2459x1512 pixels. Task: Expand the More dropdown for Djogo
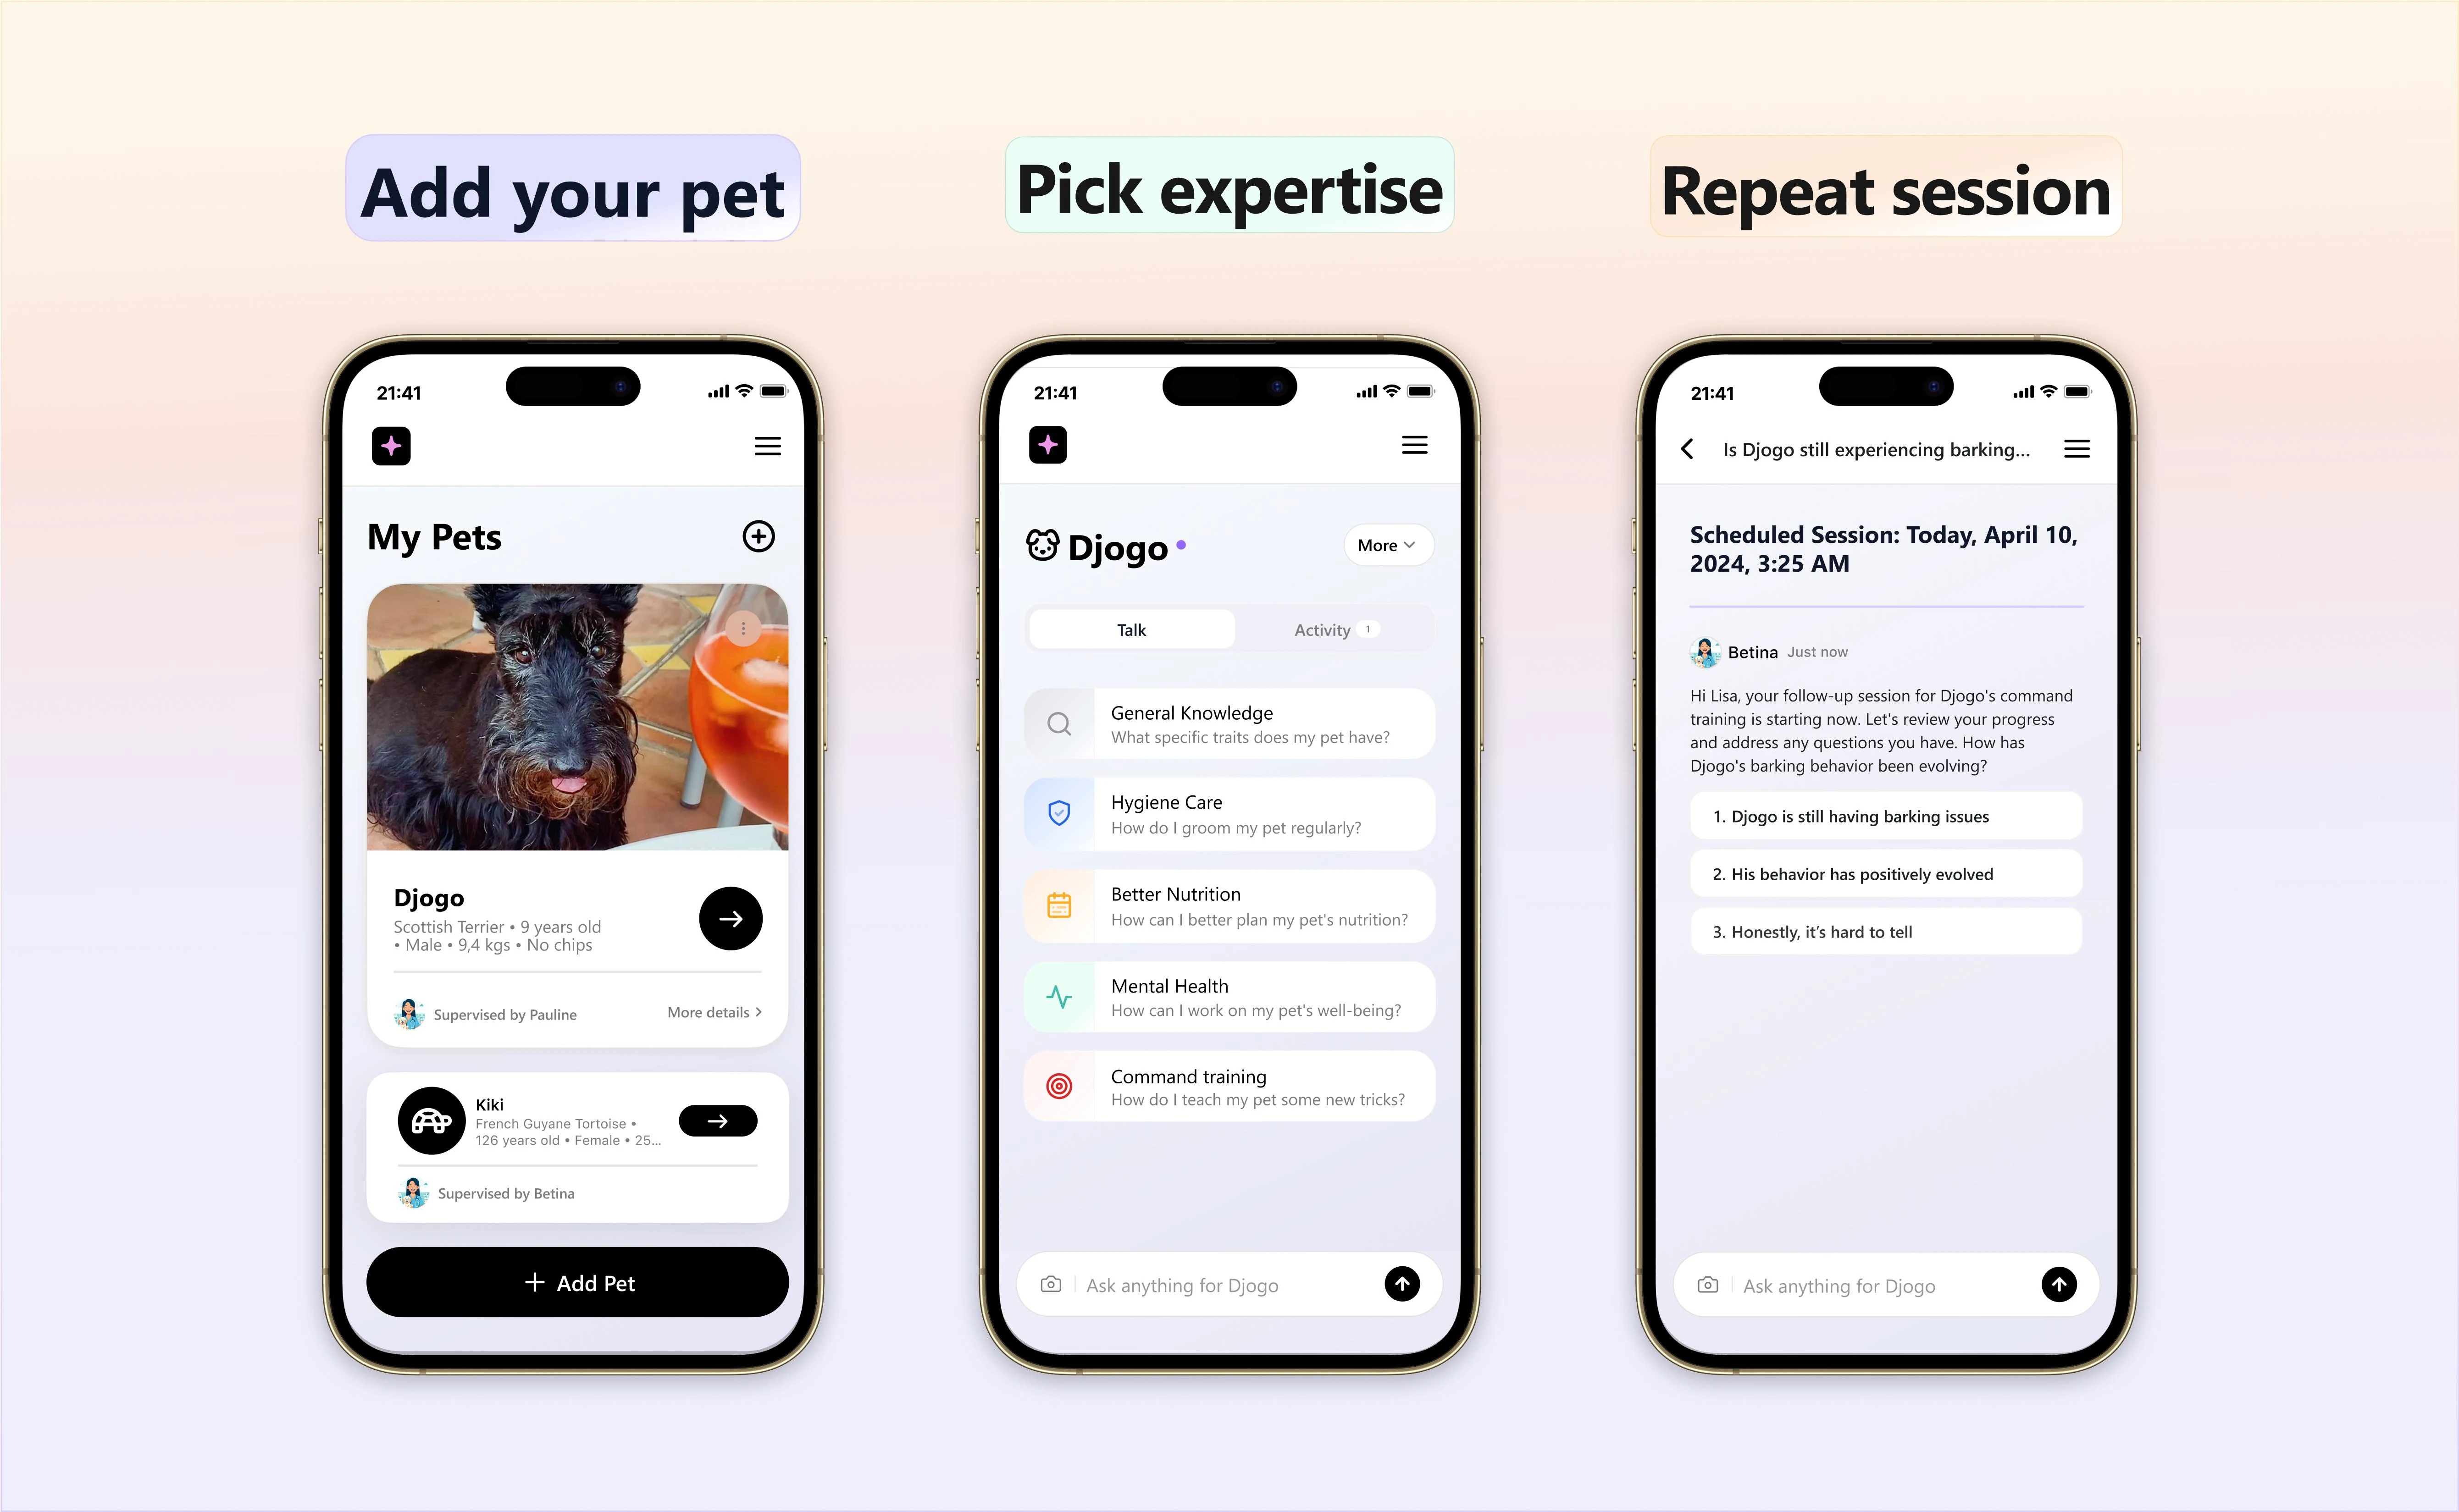(1386, 544)
